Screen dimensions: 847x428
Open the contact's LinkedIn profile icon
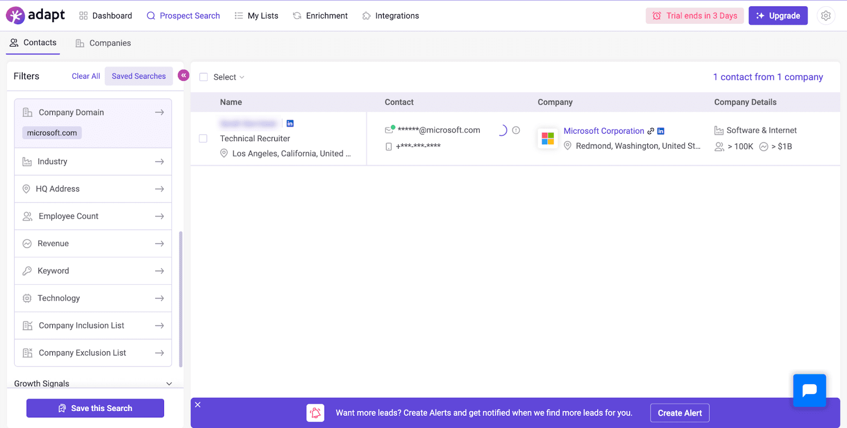coord(290,123)
